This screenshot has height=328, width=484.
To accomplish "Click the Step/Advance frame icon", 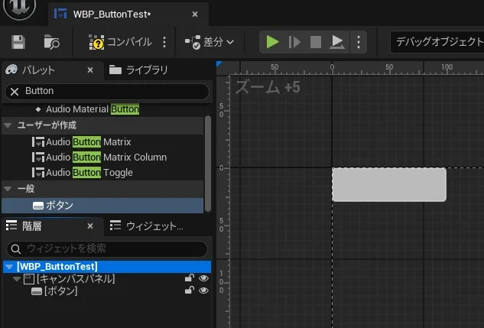I will (x=294, y=43).
